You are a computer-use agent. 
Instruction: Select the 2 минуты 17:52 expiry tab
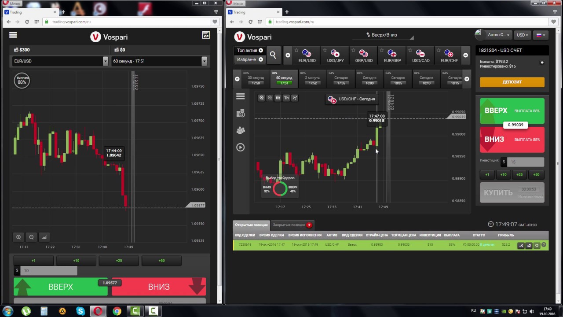point(312,79)
